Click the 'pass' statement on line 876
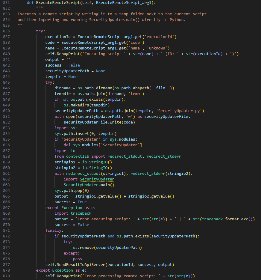Screen dimensions: 261x280 [x=77, y=259]
